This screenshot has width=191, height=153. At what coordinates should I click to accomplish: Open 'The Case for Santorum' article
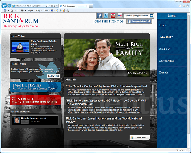(107, 86)
